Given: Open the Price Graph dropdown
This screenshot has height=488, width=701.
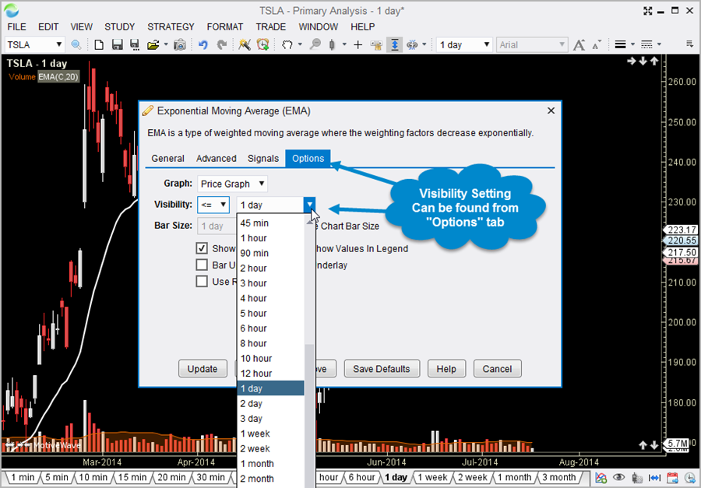Looking at the screenshot, I should 232,184.
